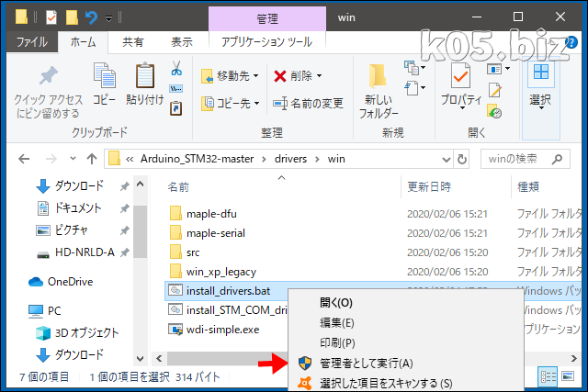
Task: Expand the Delete (削除) dropdown arrow
Action: 319,76
